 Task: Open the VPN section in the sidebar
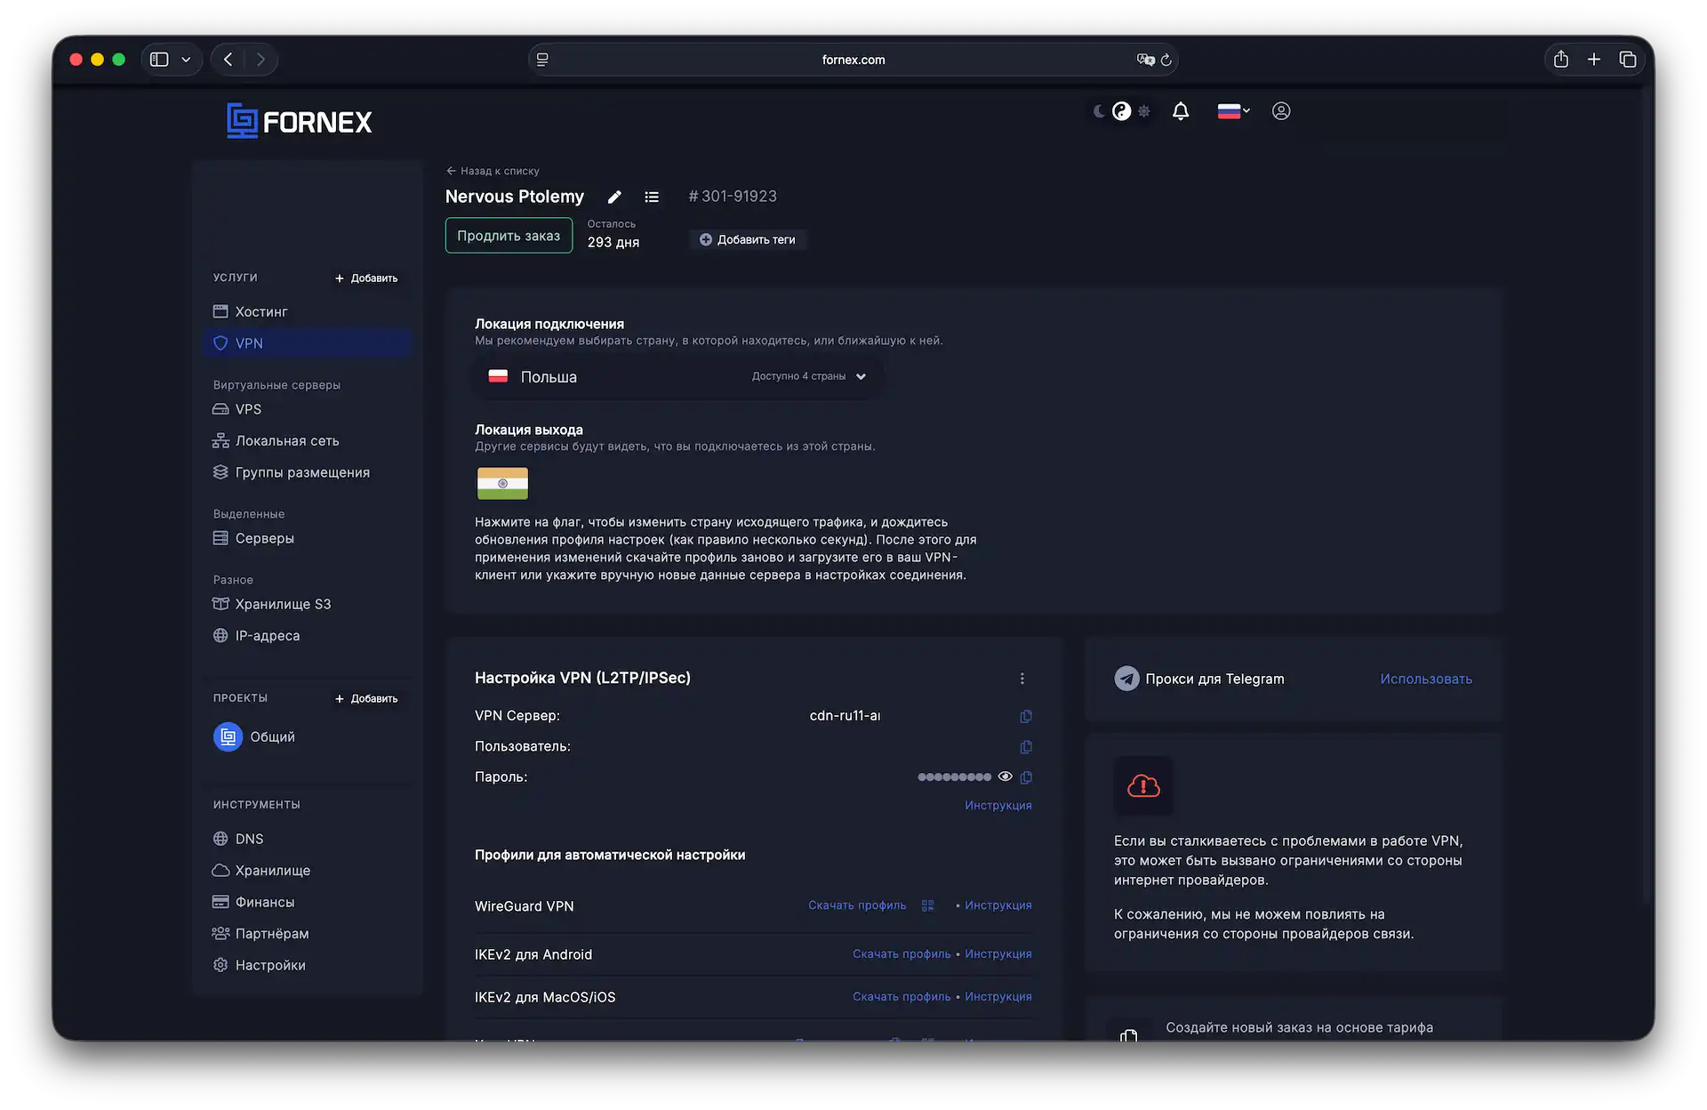pyautogui.click(x=248, y=342)
